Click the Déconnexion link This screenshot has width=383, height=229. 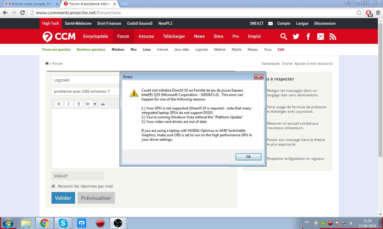click(x=325, y=23)
